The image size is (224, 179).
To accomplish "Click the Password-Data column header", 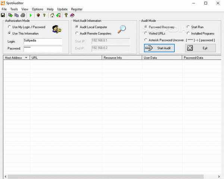I will pos(202,58).
